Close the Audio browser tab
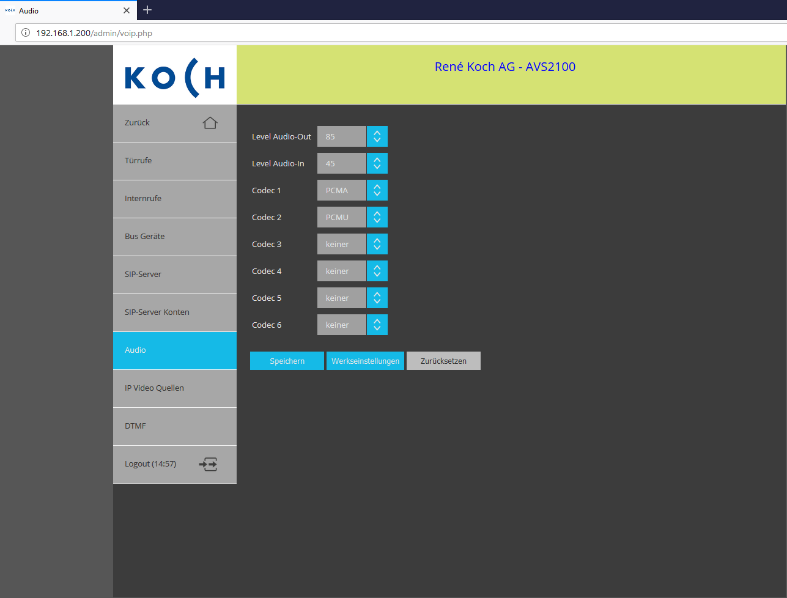 [x=127, y=10]
